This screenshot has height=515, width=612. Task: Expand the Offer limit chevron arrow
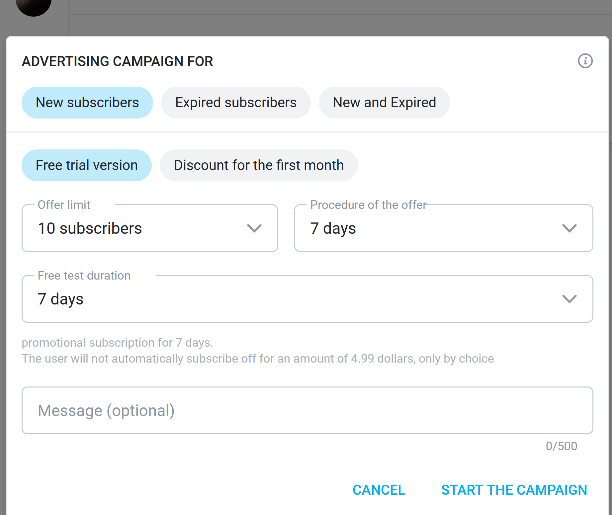pos(254,228)
